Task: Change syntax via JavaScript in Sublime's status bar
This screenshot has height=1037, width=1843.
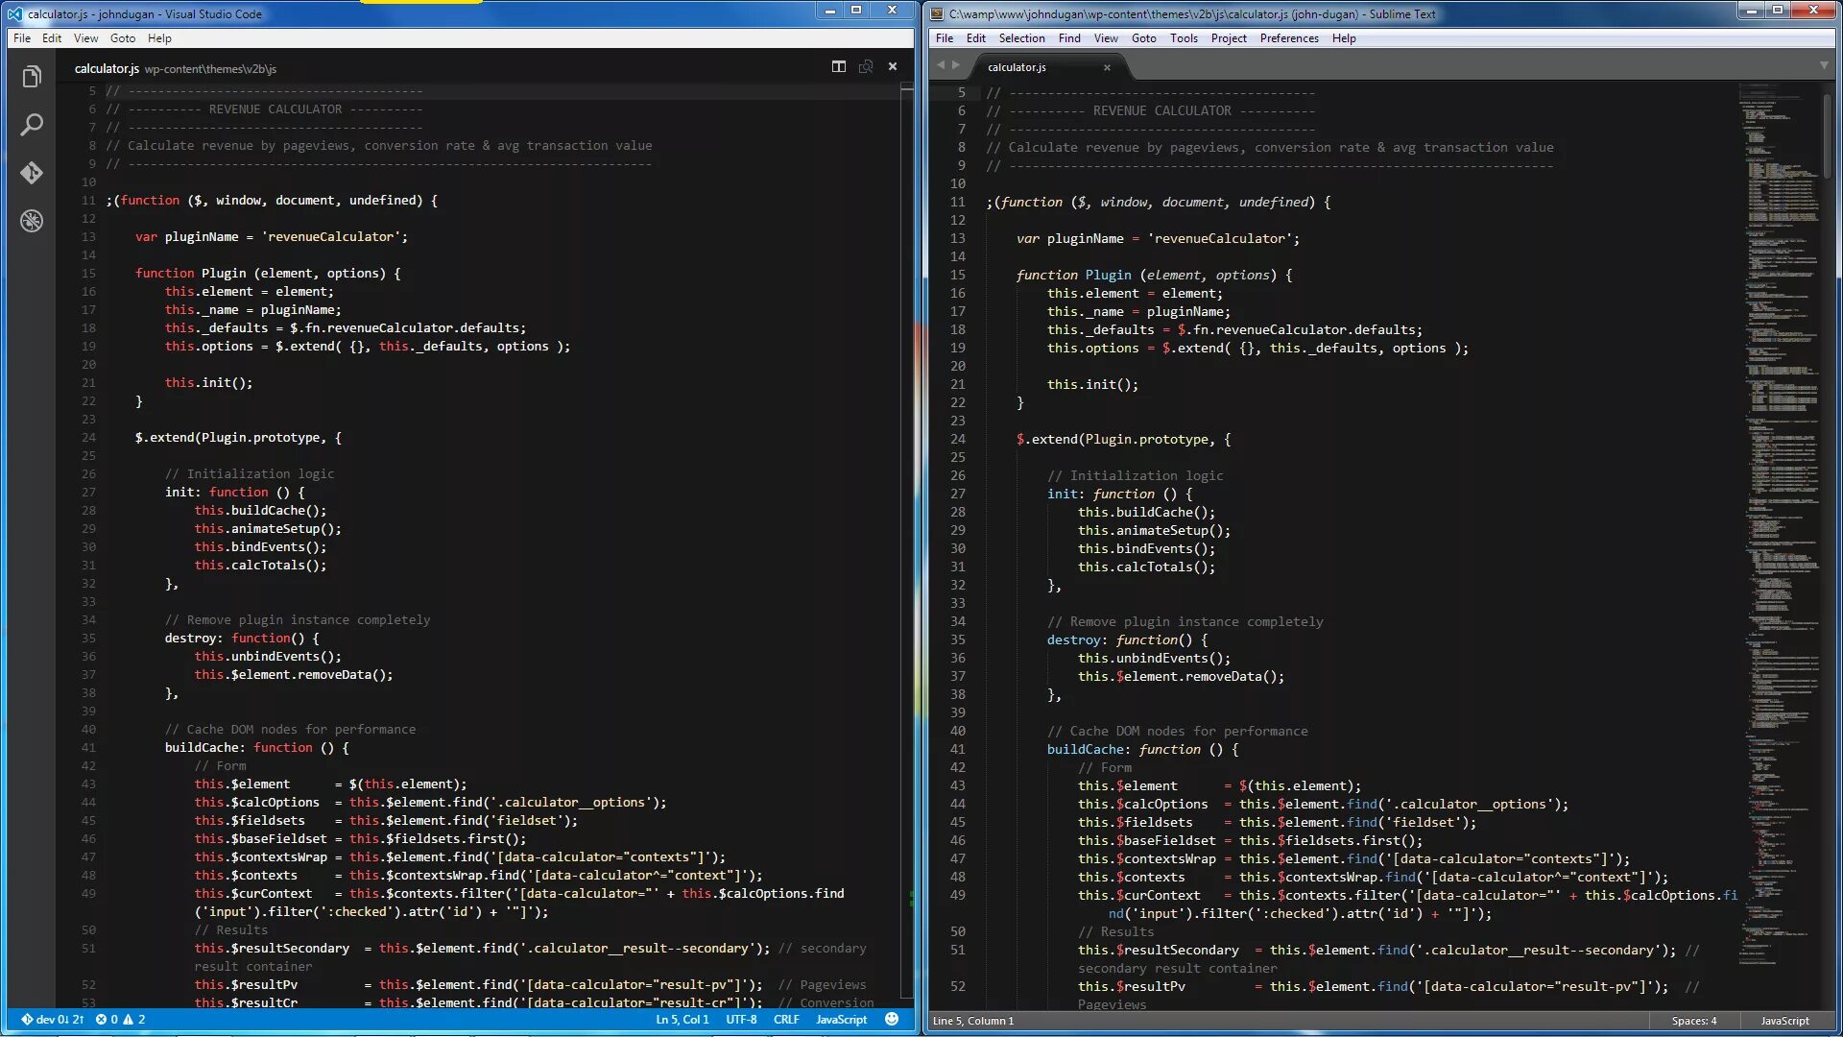Action: coord(1784,1021)
